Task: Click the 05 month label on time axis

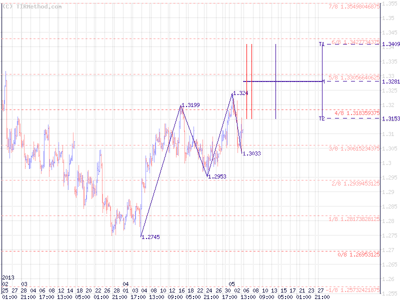Action: coord(232,283)
